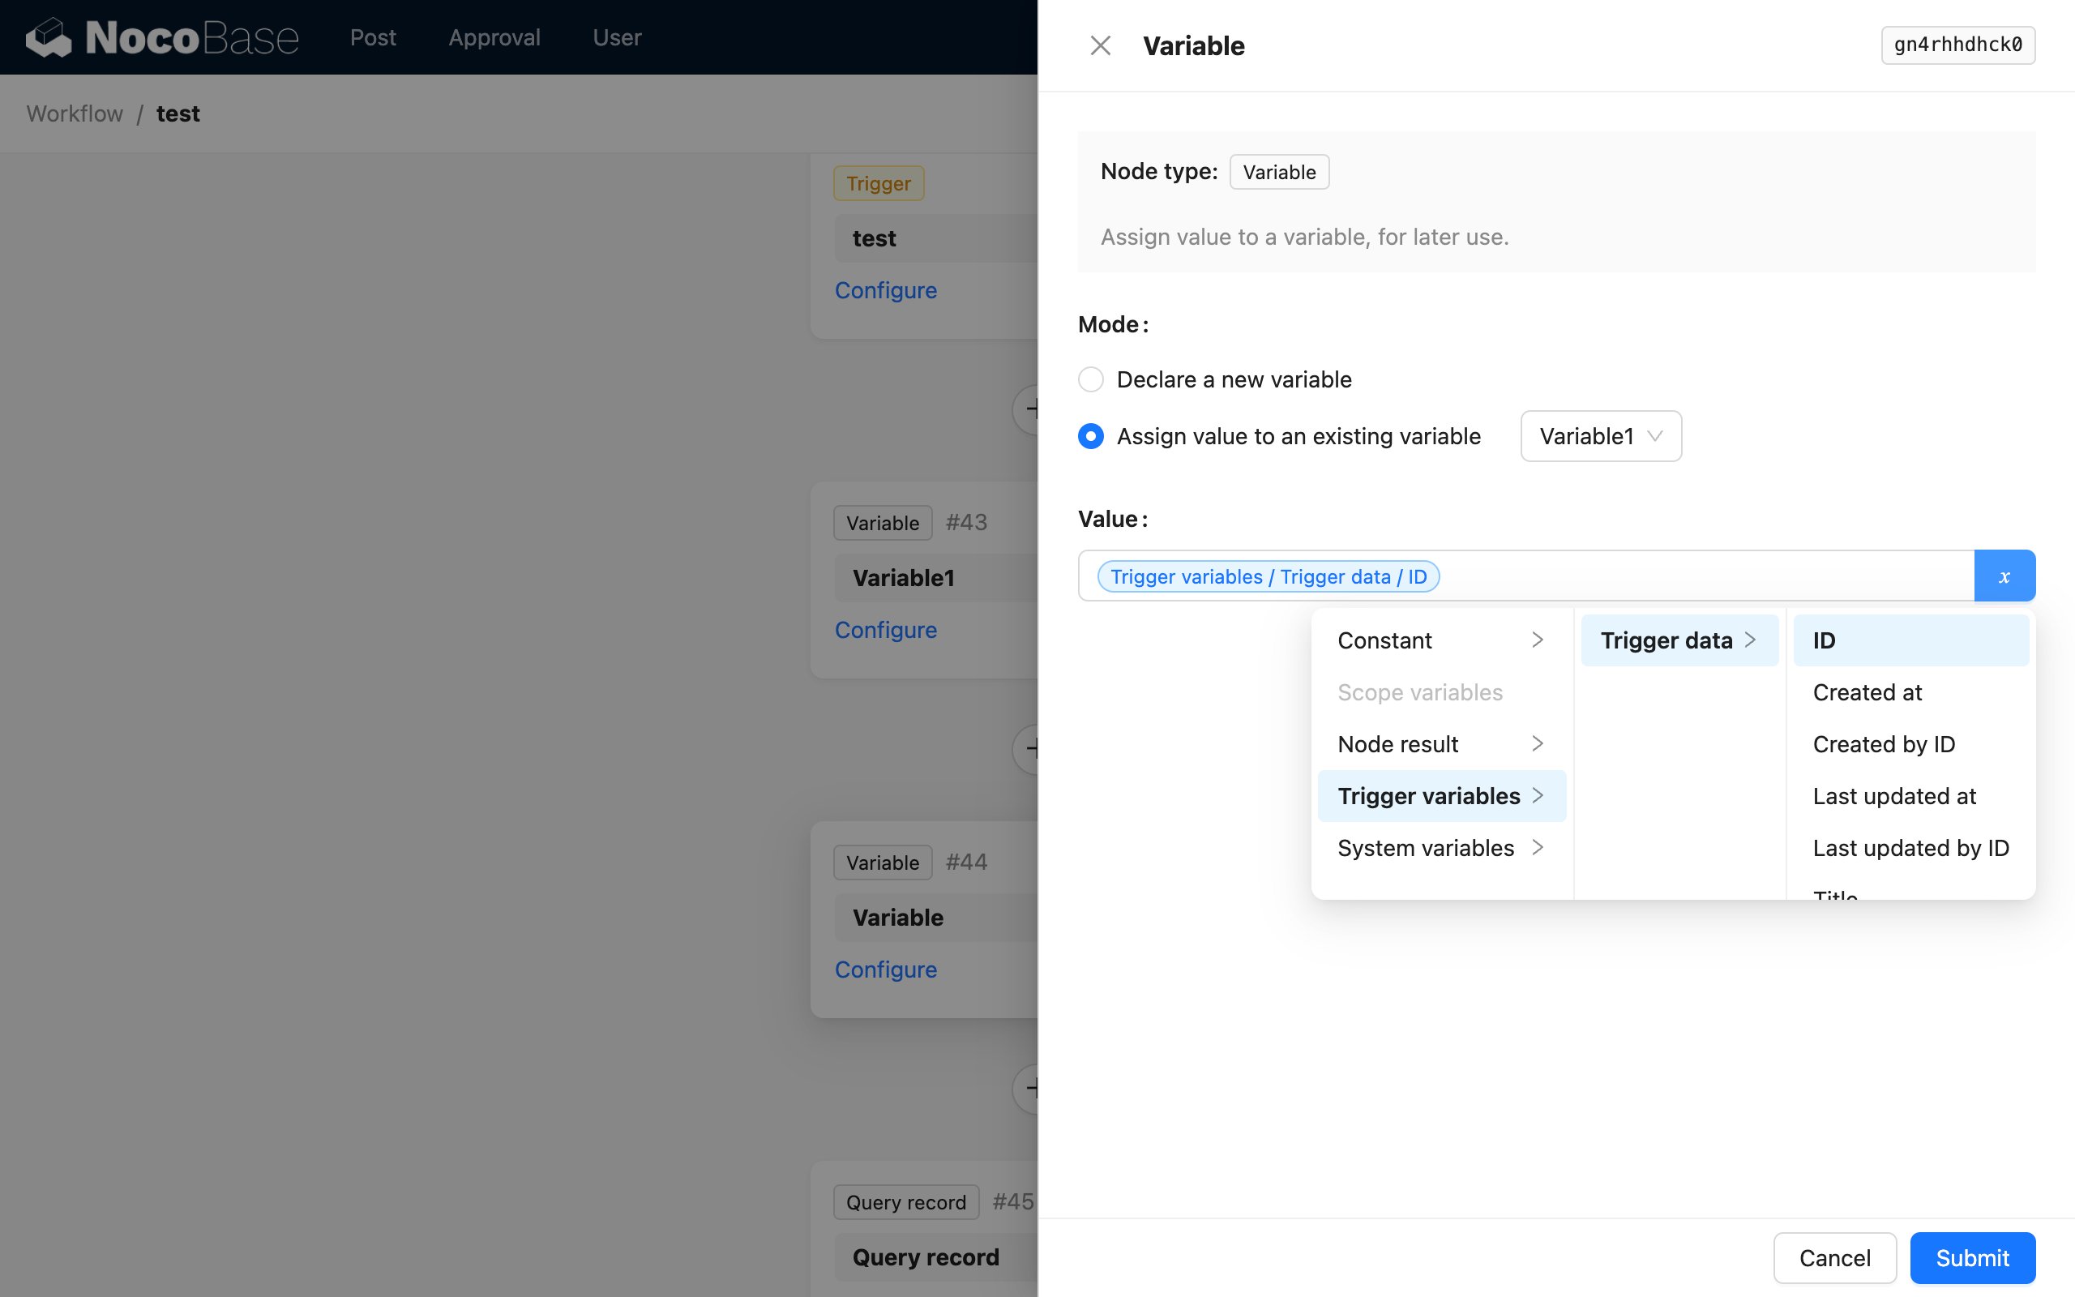This screenshot has width=2075, height=1297.
Task: Cancel the Variable node changes
Action: coord(1834,1256)
